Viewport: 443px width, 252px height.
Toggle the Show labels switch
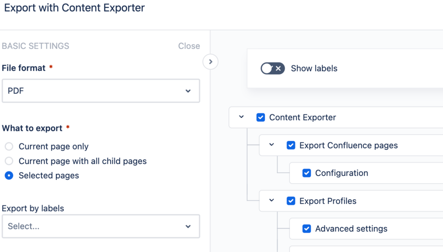click(272, 69)
